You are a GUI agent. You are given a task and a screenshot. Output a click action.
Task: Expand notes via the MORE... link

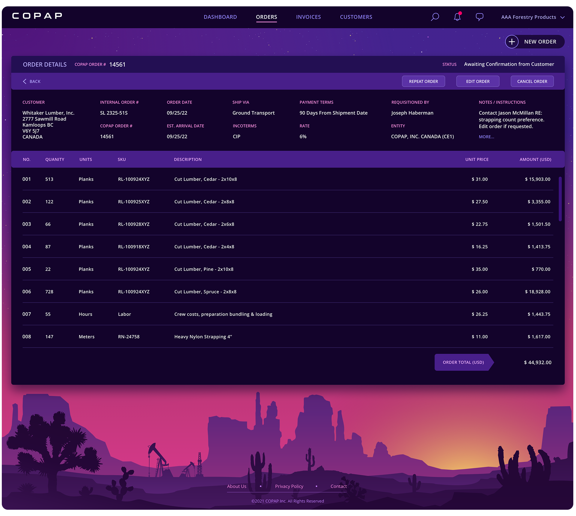[486, 136]
